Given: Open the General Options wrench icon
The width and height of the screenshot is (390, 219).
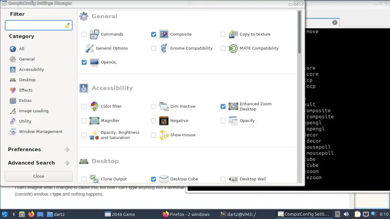Looking at the screenshot, I should (90, 48).
